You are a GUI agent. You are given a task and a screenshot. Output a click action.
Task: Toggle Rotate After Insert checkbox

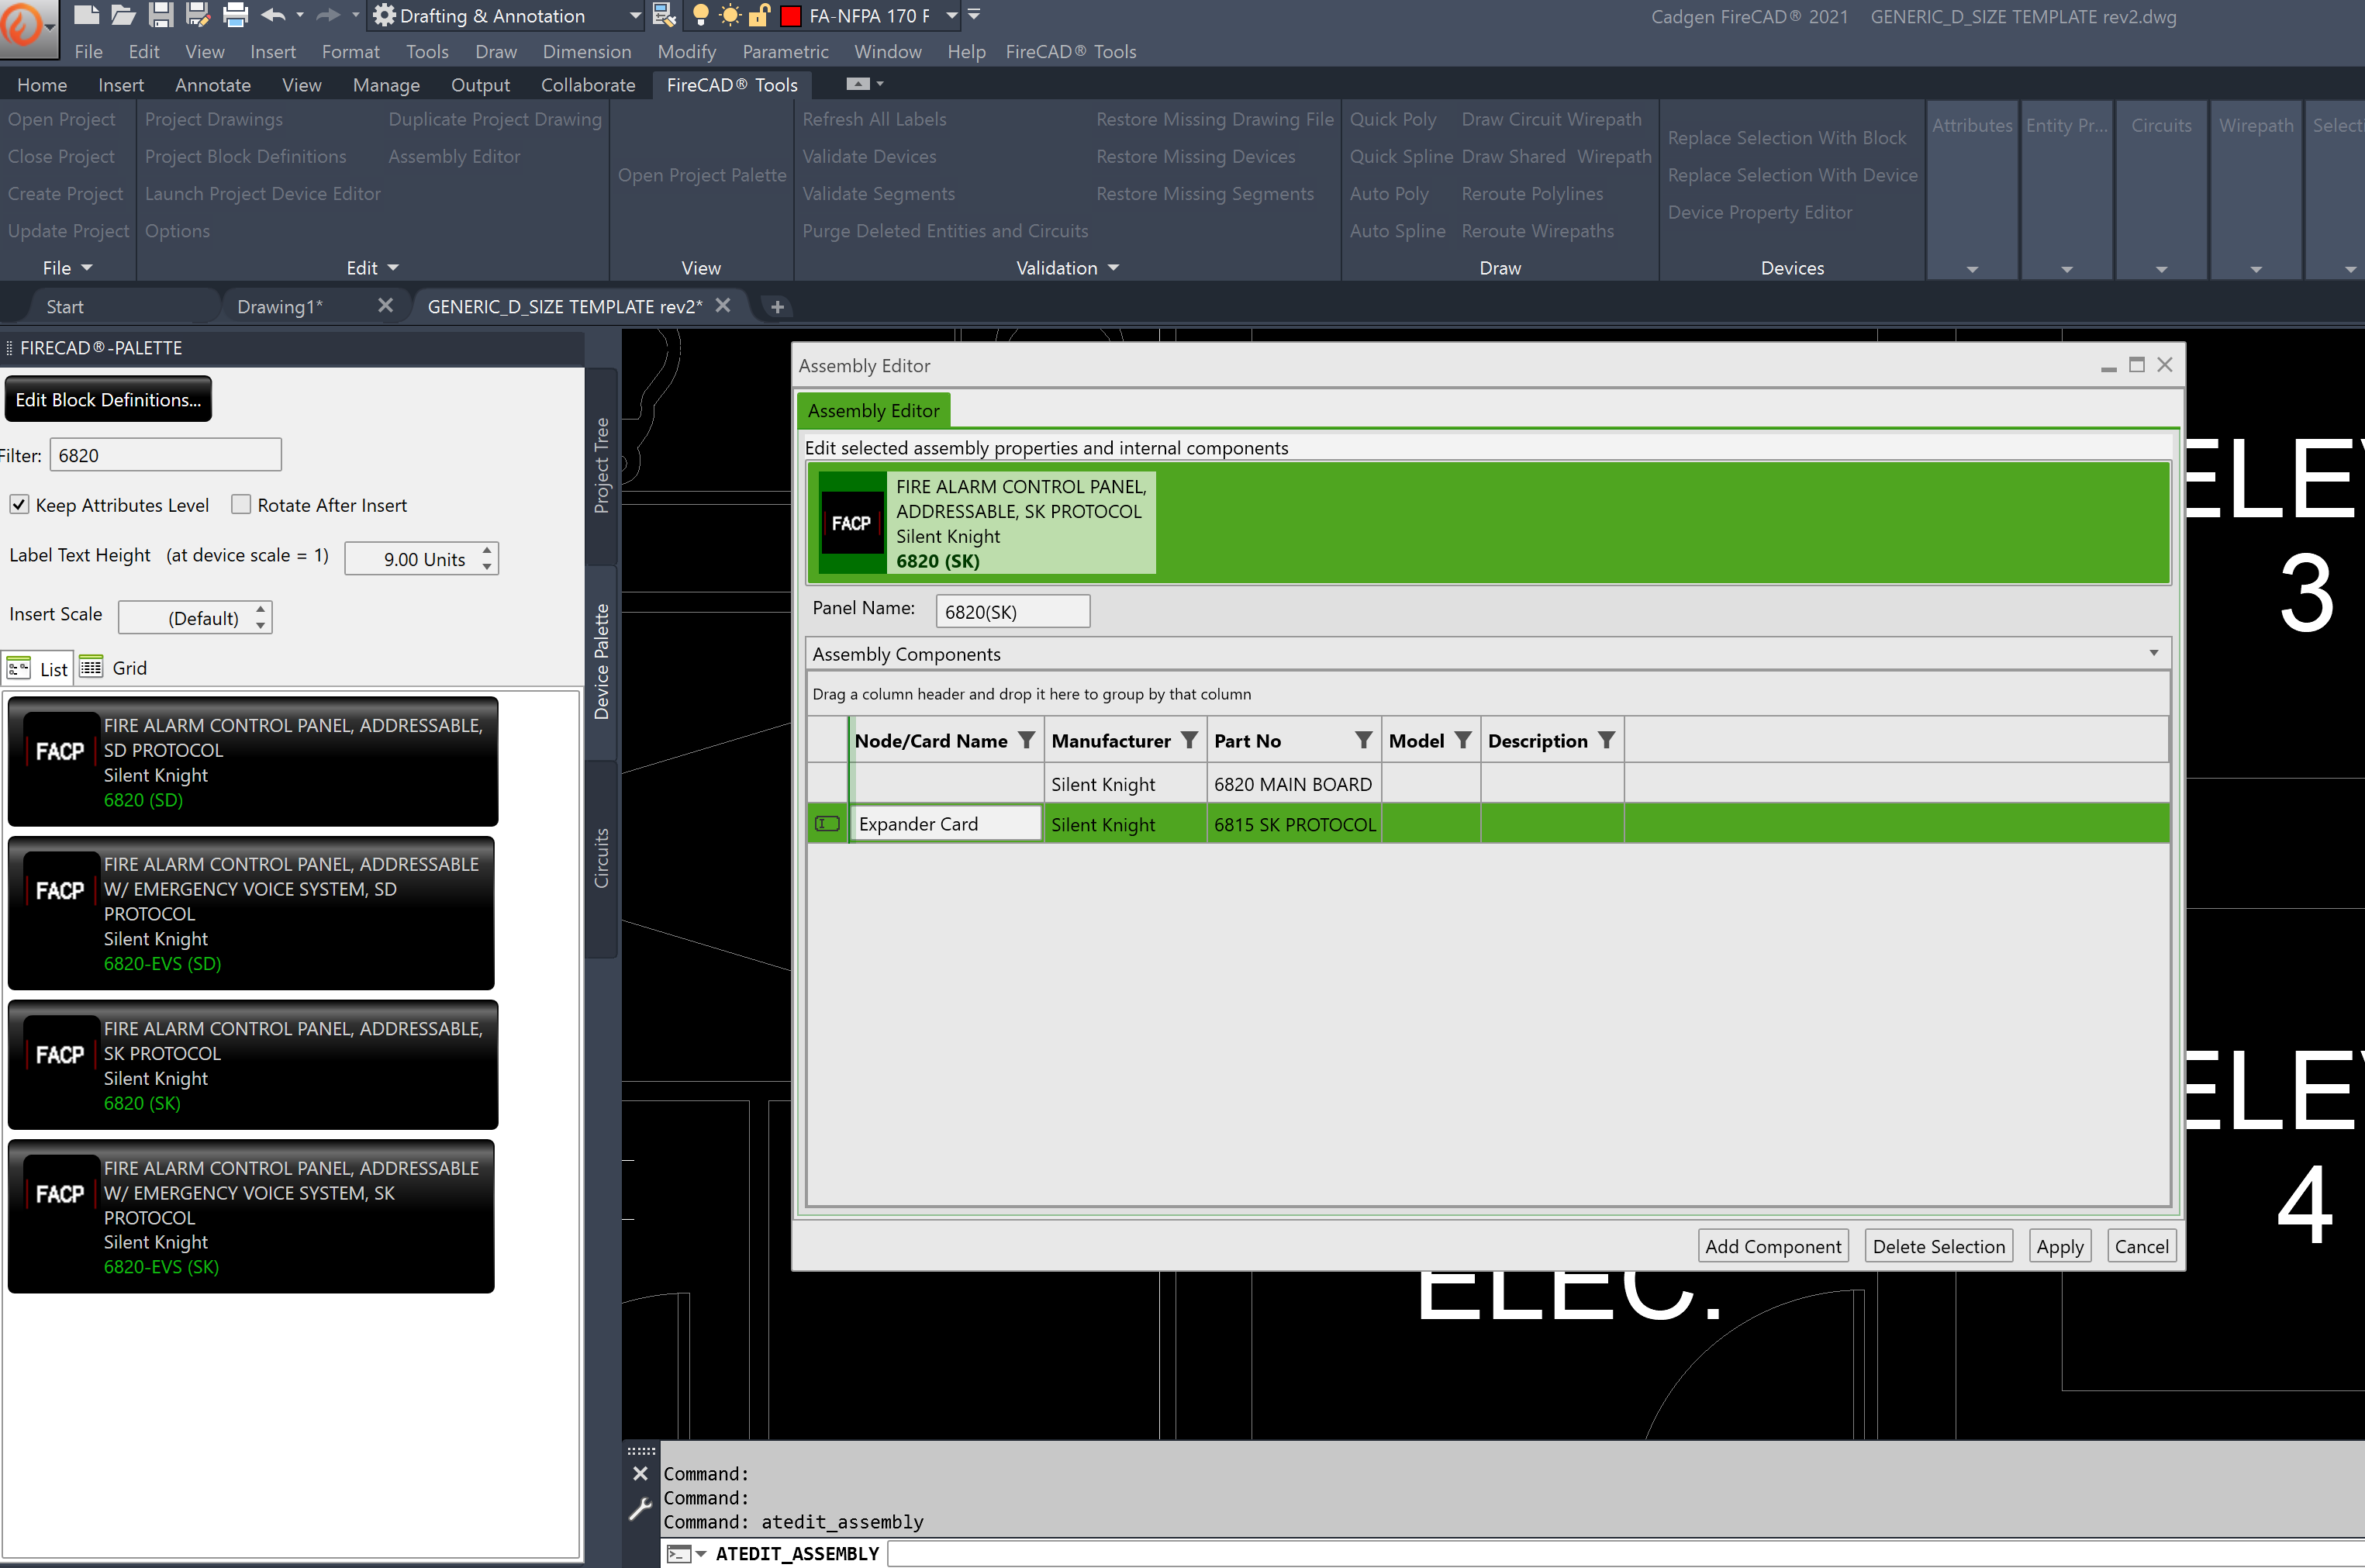coord(241,504)
